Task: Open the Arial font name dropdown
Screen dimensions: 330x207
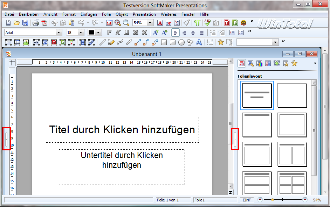Action: click(59, 33)
